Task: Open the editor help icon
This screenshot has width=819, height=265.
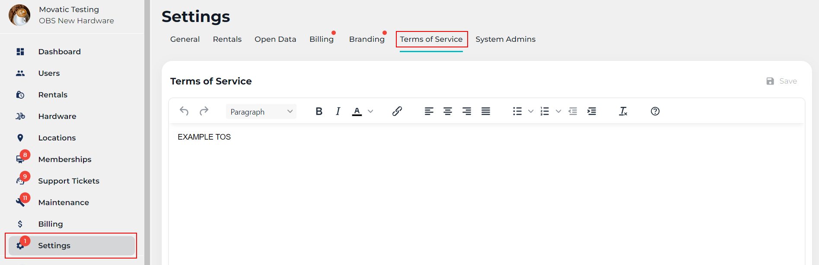Action: pyautogui.click(x=655, y=111)
